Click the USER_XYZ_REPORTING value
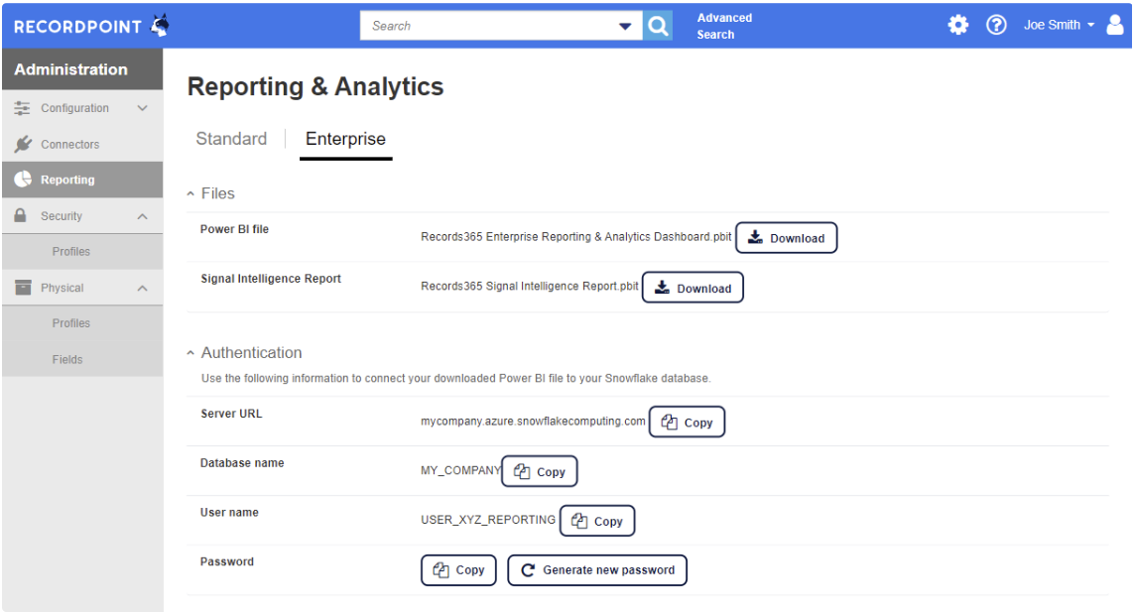The width and height of the screenshot is (1134, 614). point(488,520)
